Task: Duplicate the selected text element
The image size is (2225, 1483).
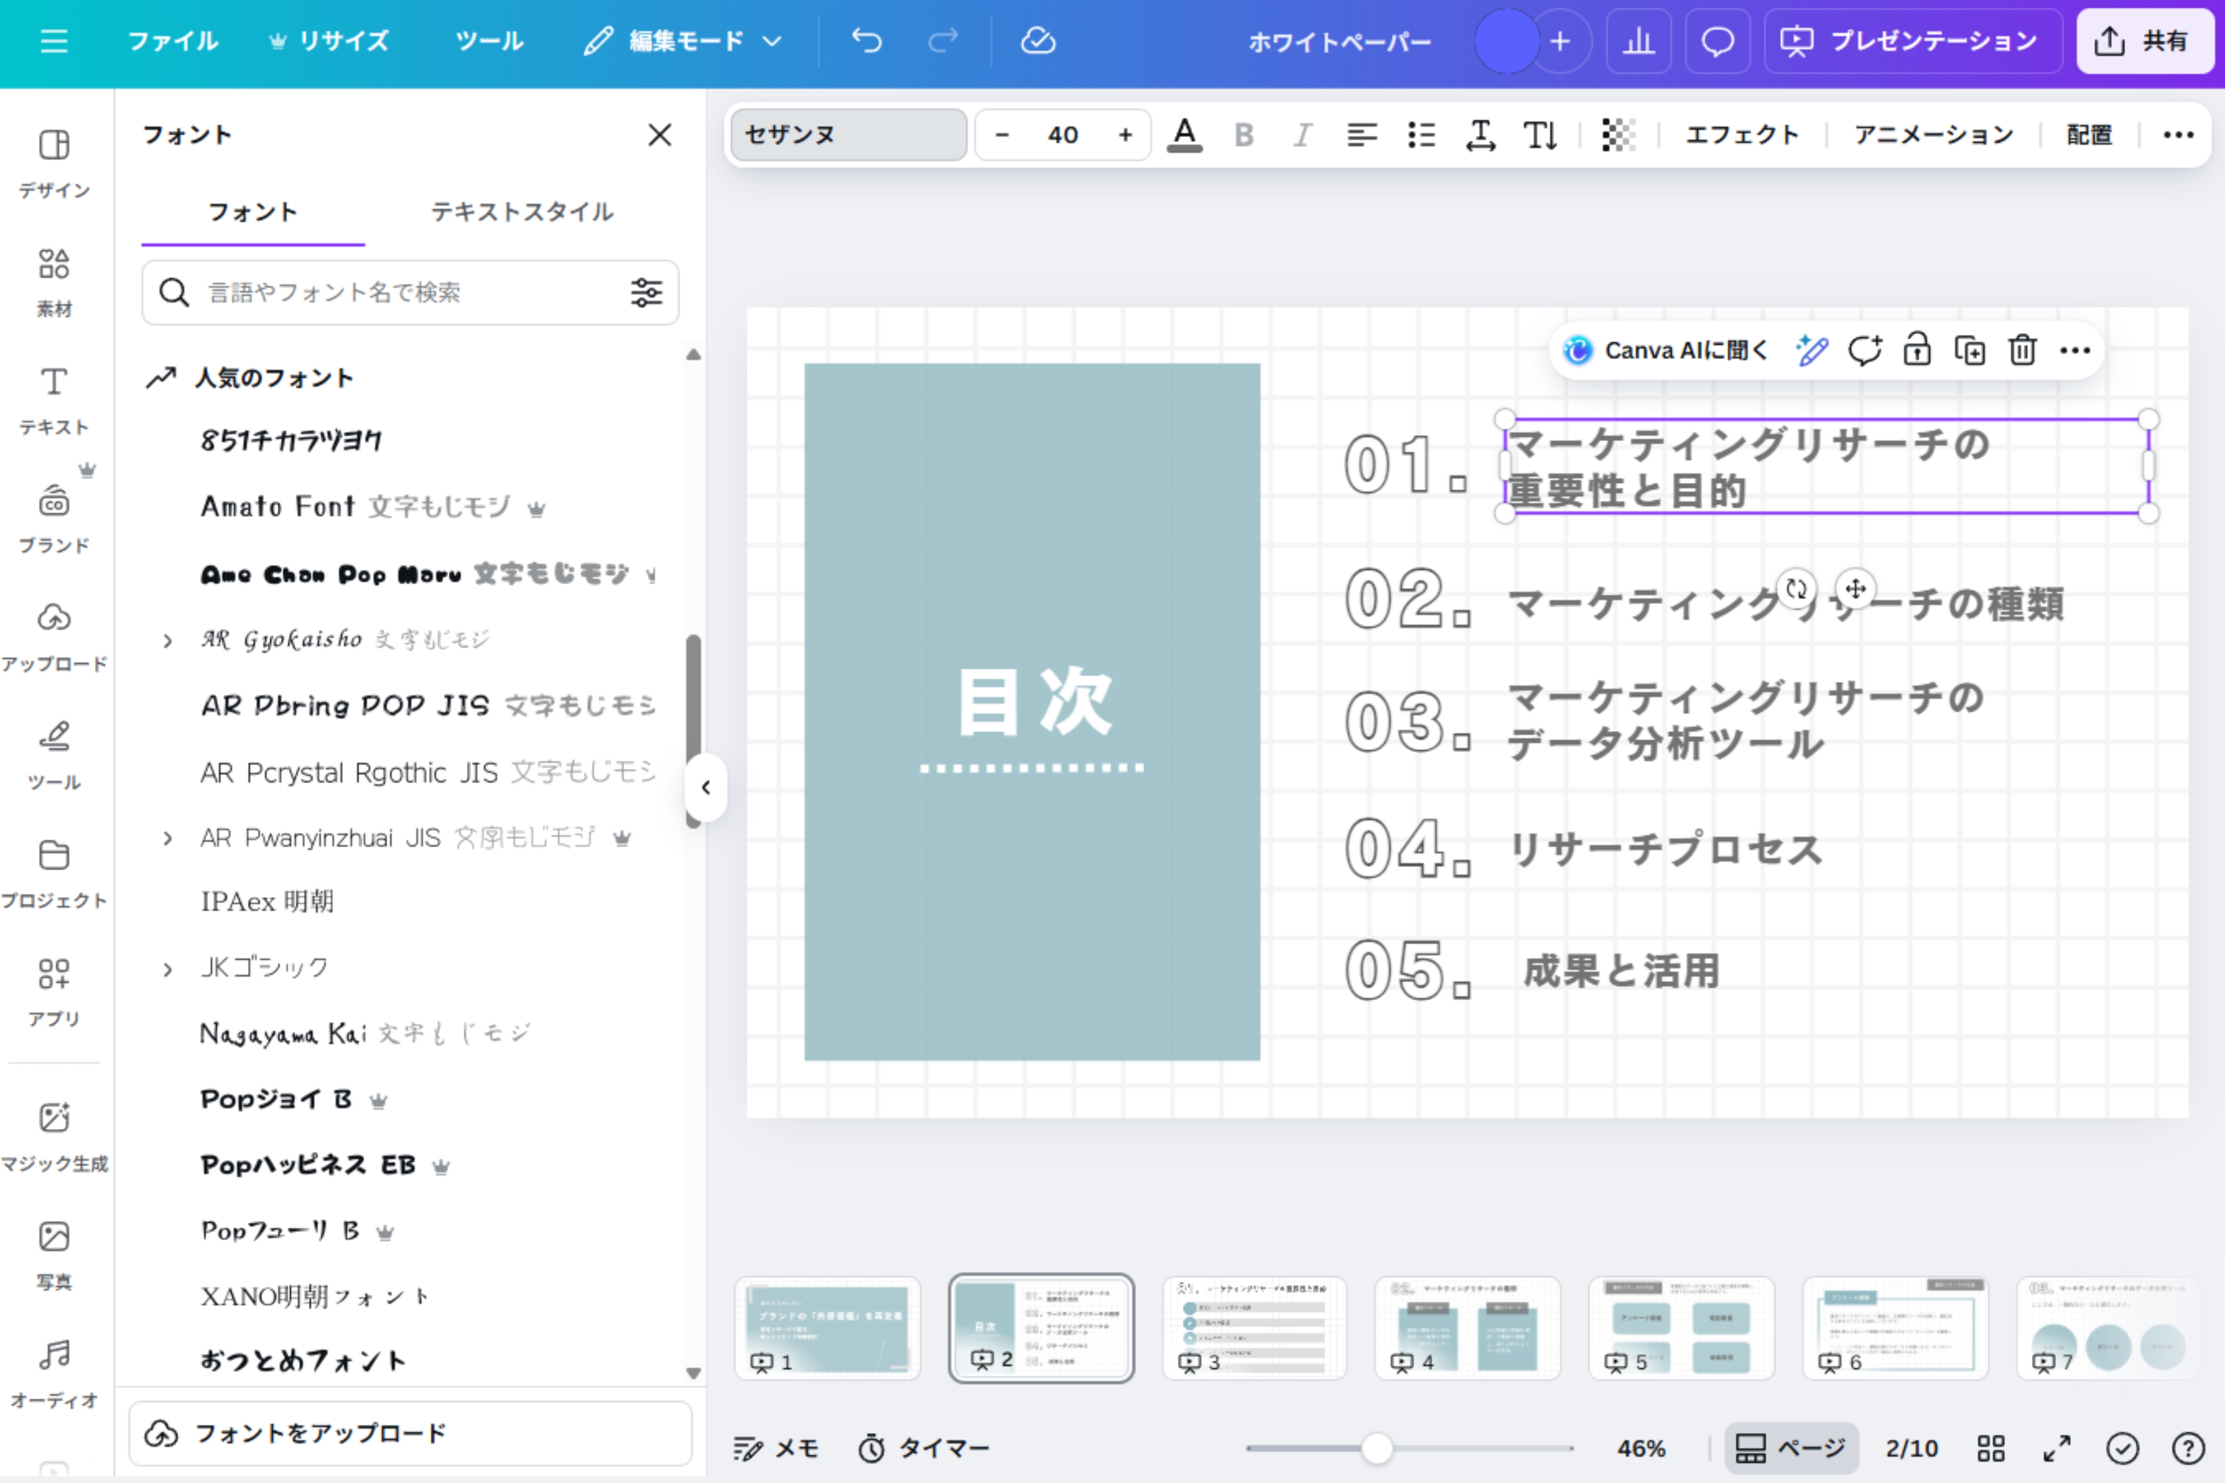Action: coord(1970,351)
